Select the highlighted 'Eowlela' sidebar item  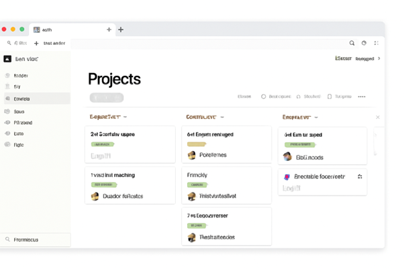tap(21, 99)
